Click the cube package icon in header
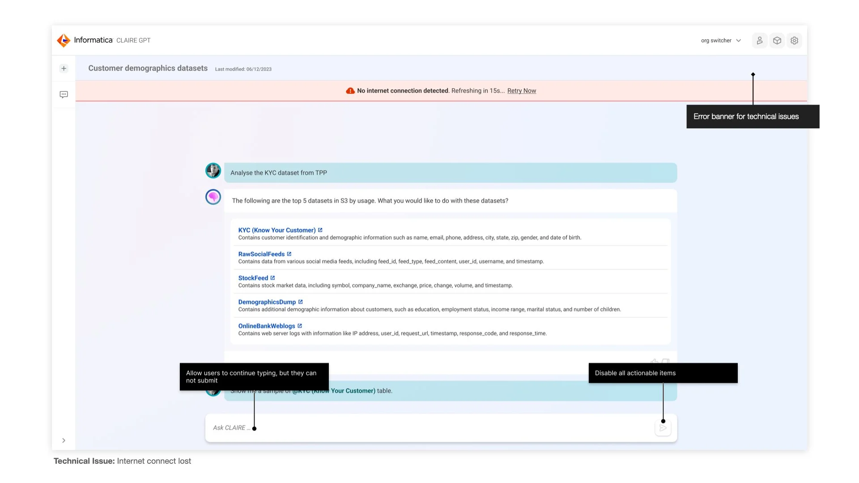Viewport: 859px width, 483px height. 777,41
